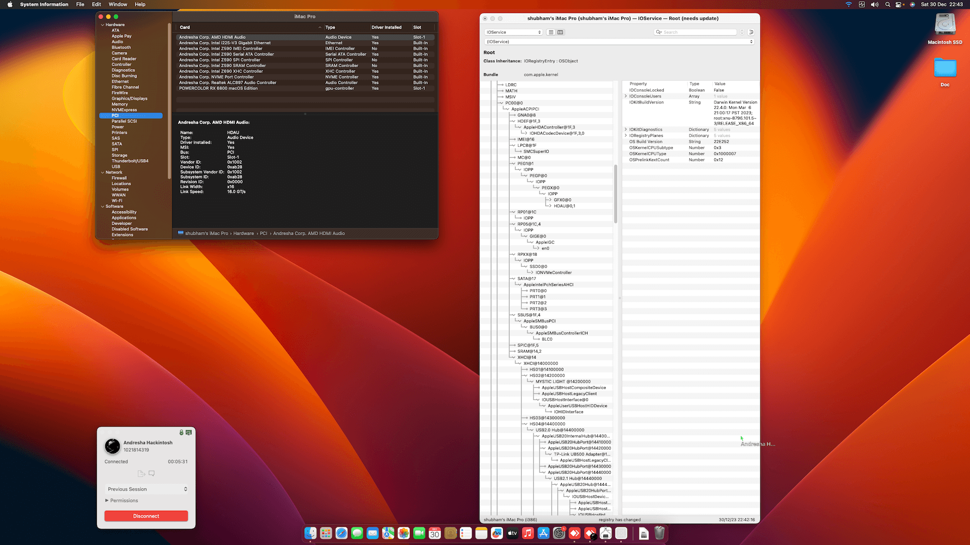The image size is (970, 545).
Task: Open the AnyDesk file transfer icon
Action: [140, 473]
